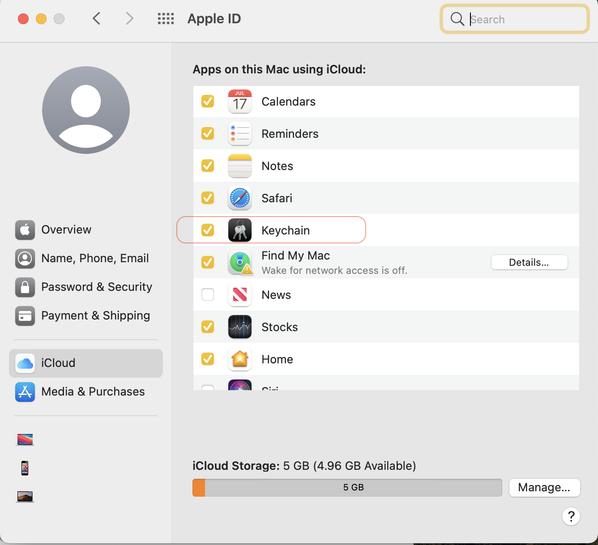Click 'Wake for network access is off' text
The width and height of the screenshot is (598, 545).
[334, 271]
